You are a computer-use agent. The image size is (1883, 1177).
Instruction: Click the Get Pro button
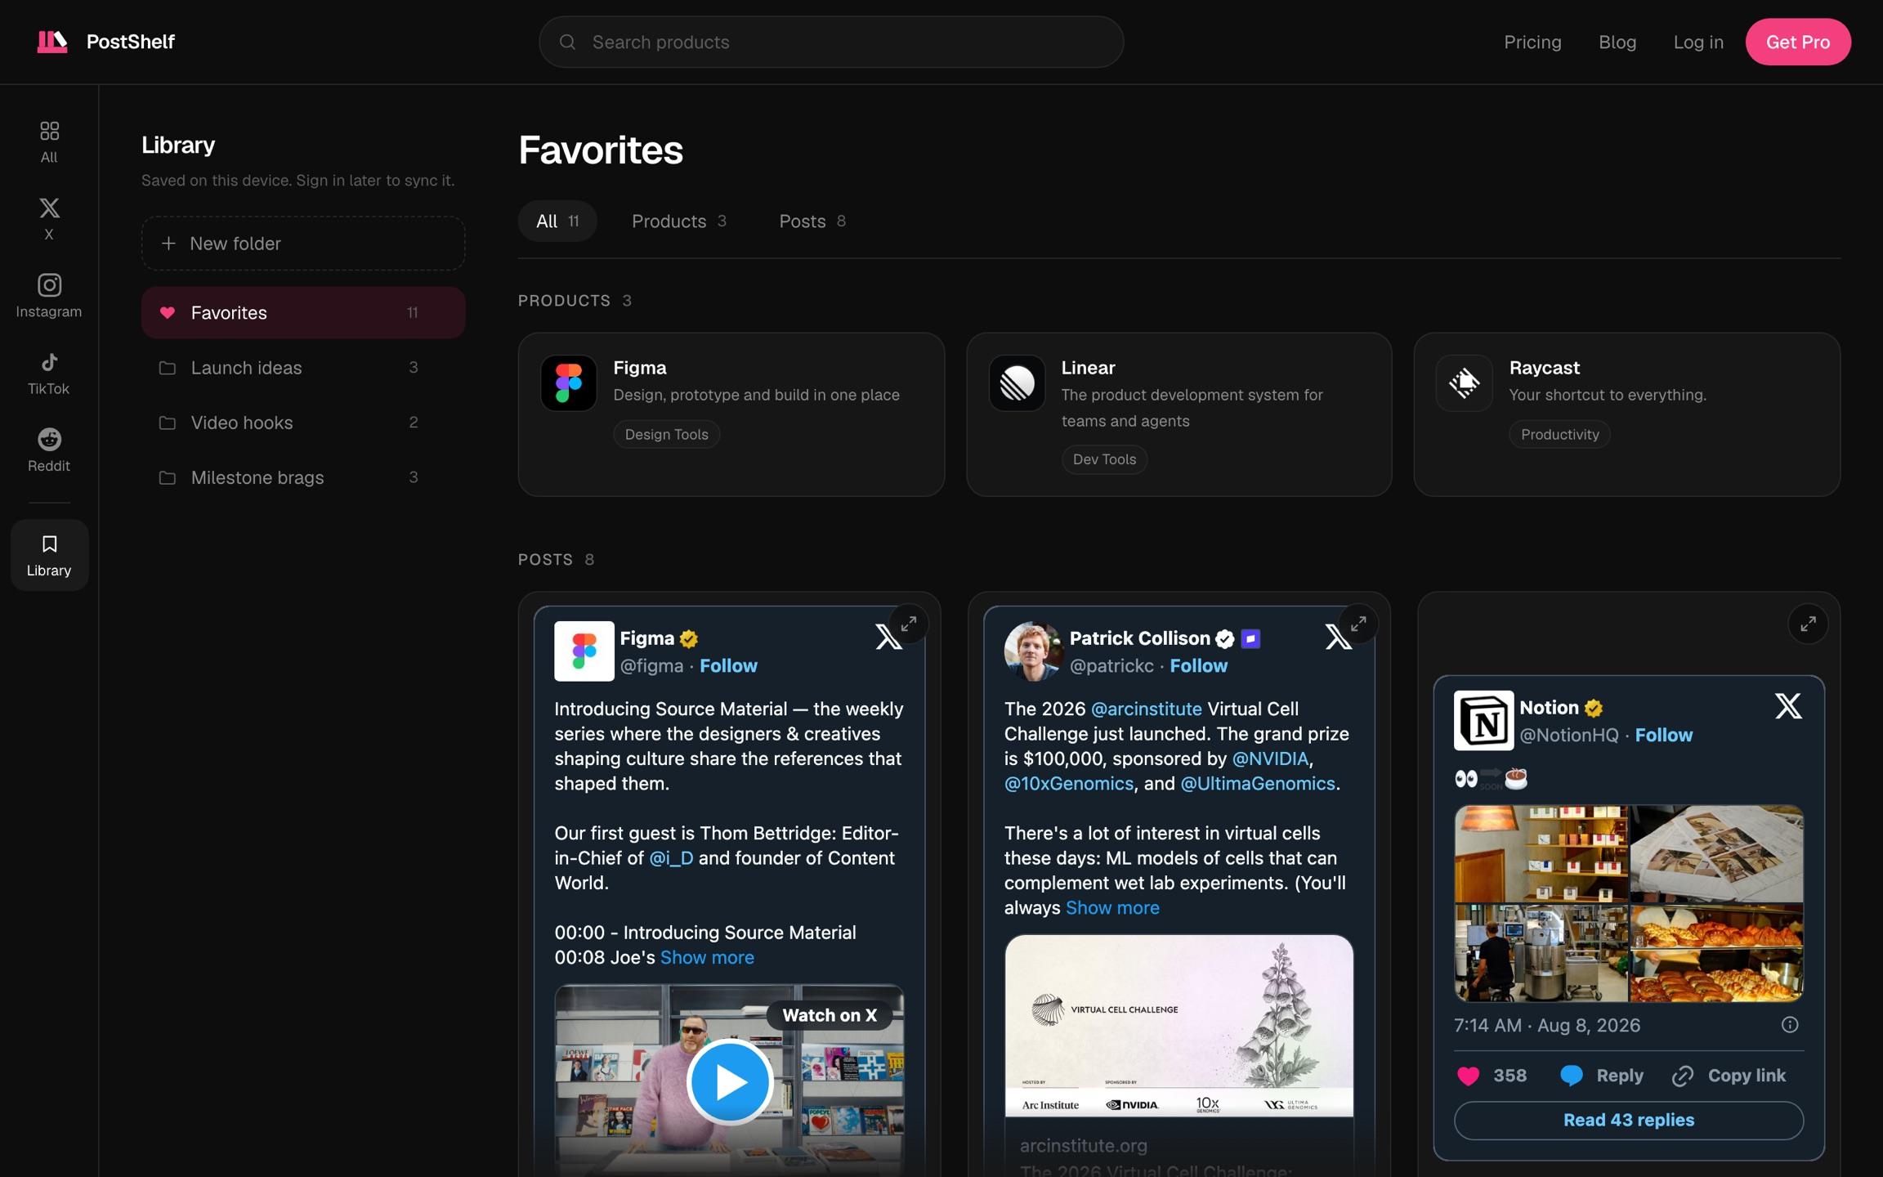pyautogui.click(x=1798, y=42)
